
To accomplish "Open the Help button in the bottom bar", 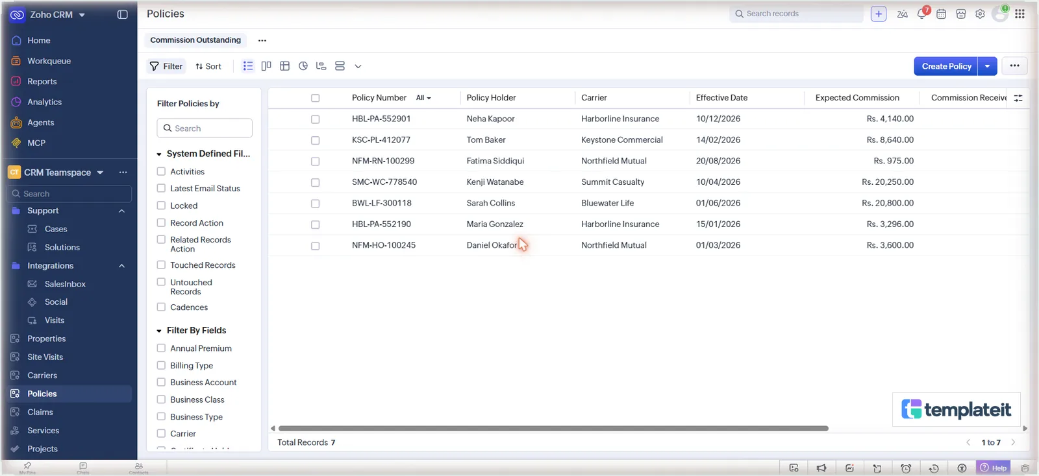I will (x=994, y=468).
